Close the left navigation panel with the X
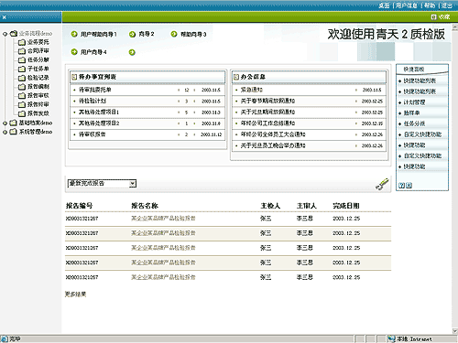This screenshot has width=458, height=343. coord(4,17)
